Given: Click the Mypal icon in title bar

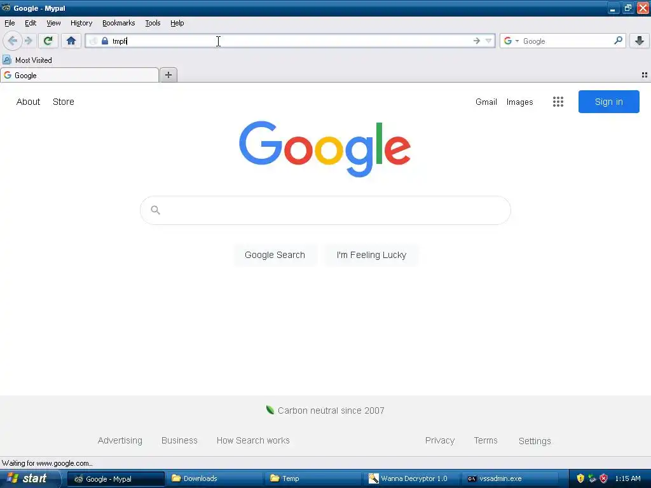Looking at the screenshot, I should pyautogui.click(x=6, y=8).
